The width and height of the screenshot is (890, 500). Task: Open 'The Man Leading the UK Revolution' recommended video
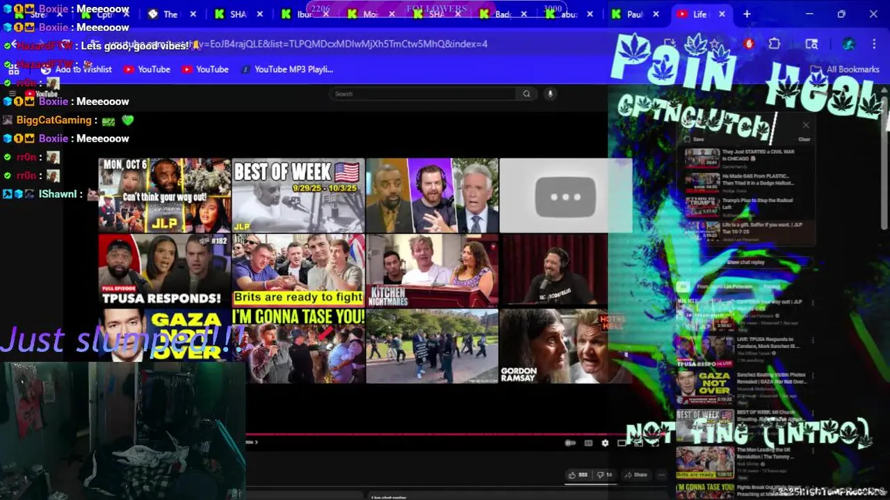pyautogui.click(x=744, y=462)
